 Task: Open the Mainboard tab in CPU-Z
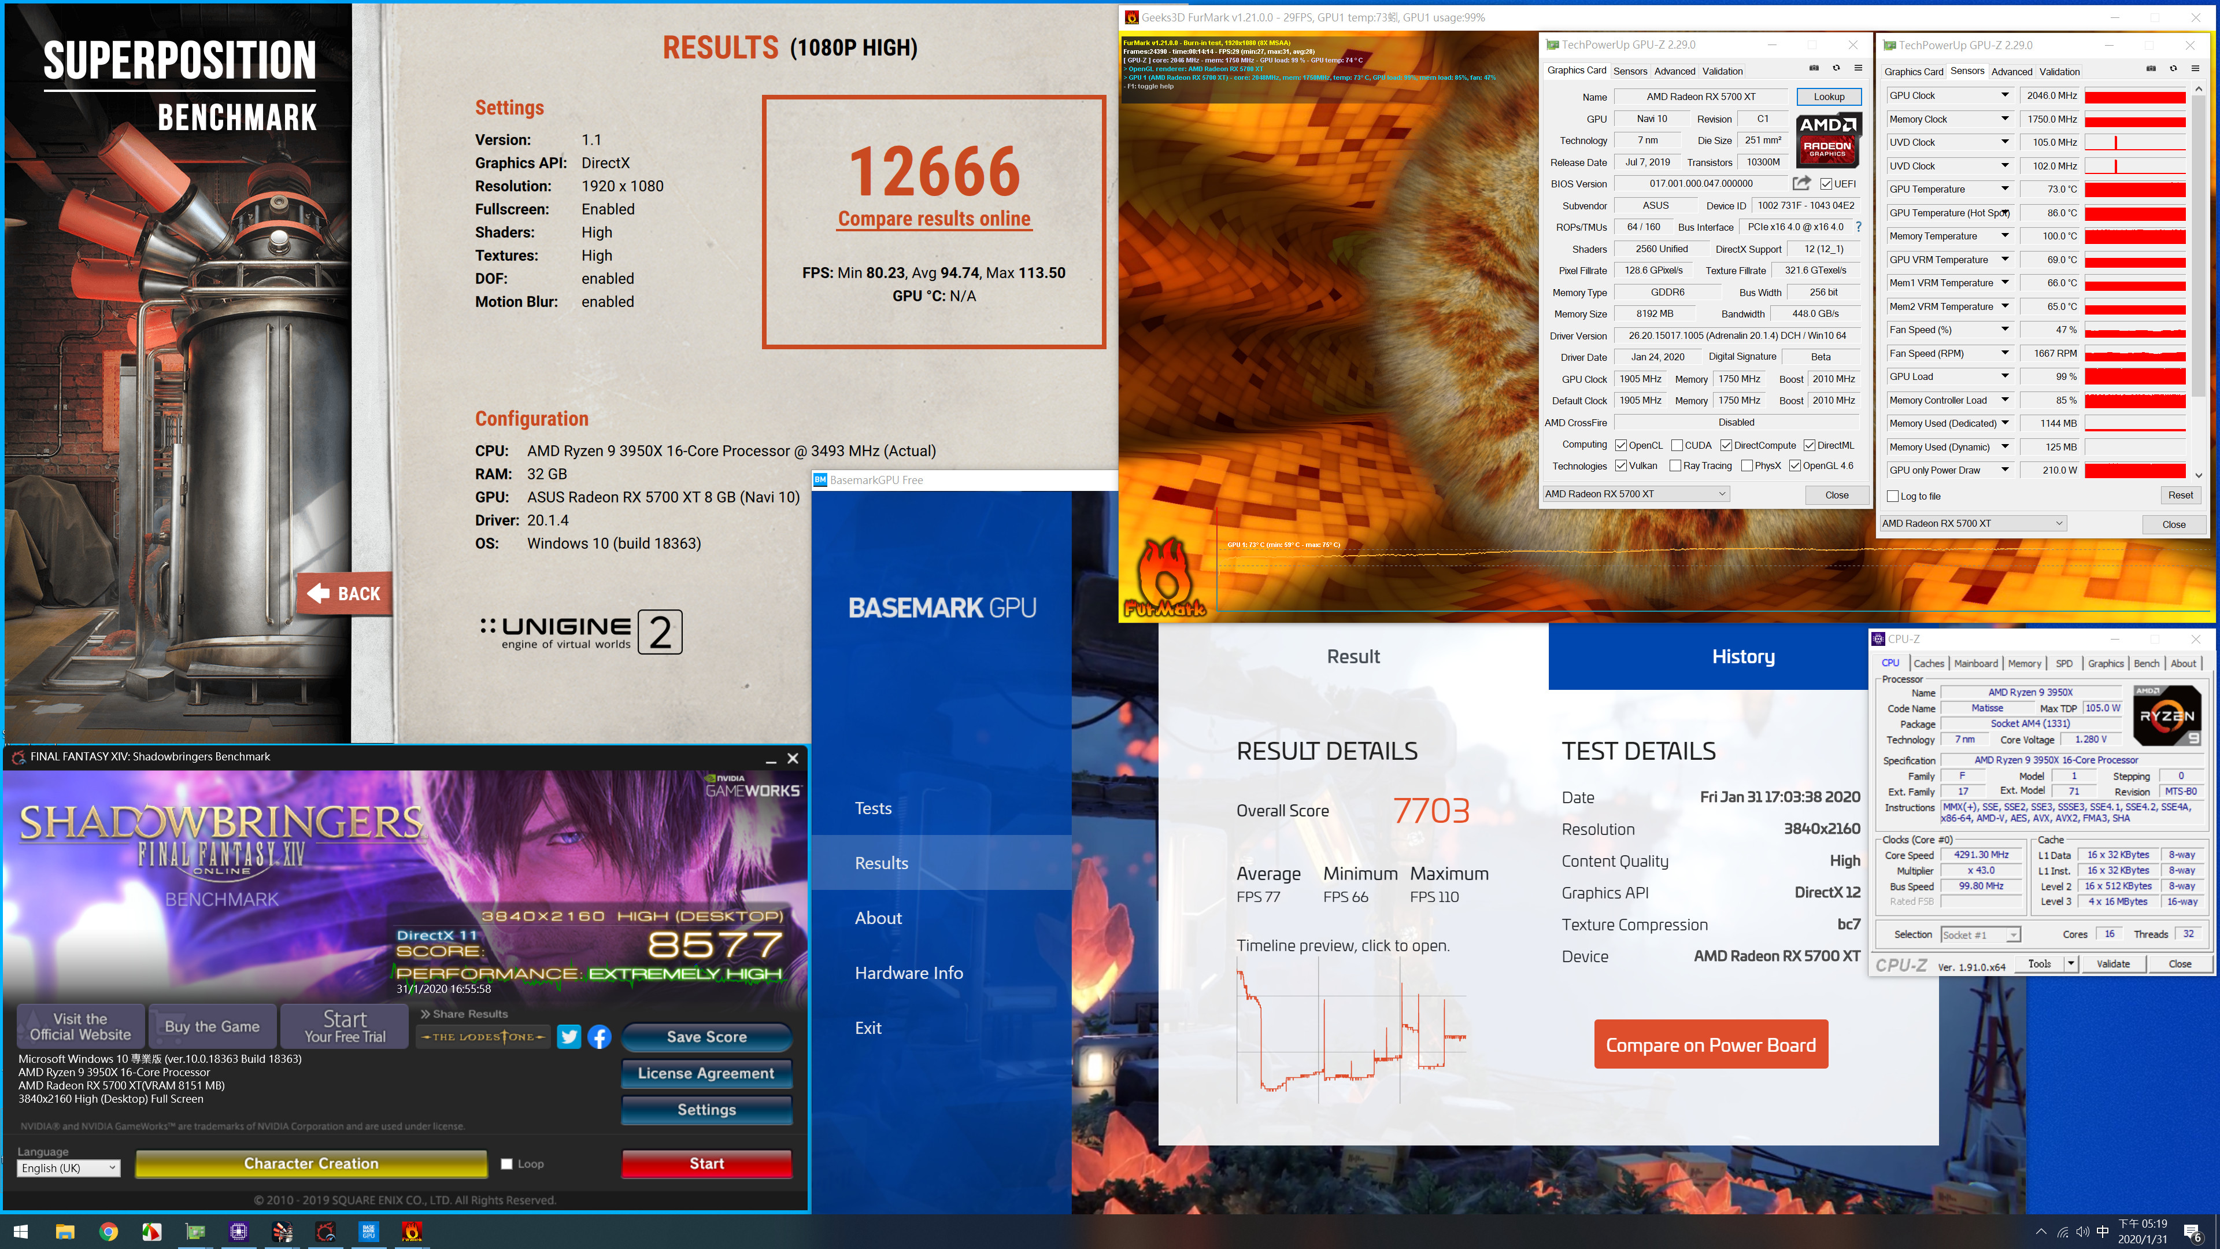click(x=1975, y=663)
